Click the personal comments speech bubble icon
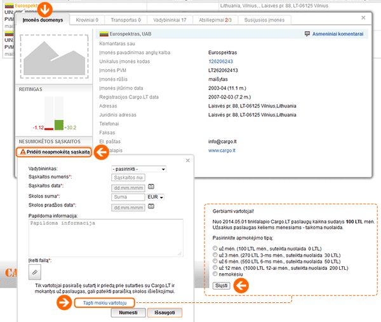This screenshot has width=381, height=322. click(307, 34)
